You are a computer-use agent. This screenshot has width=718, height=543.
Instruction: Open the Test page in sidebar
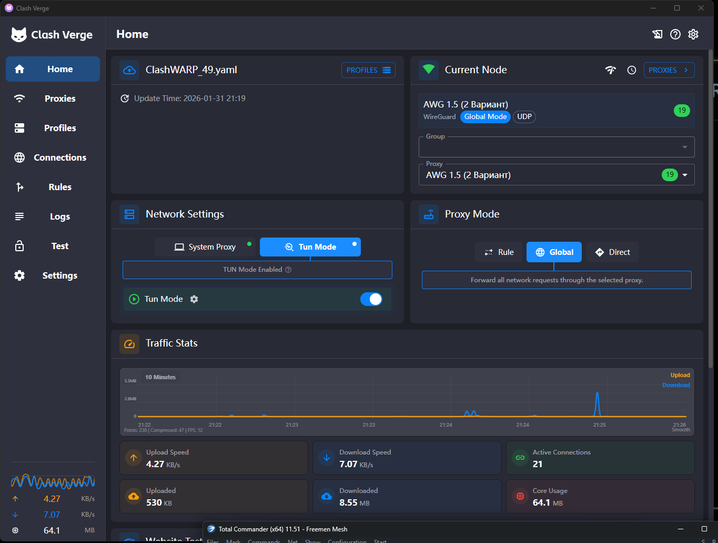53,246
